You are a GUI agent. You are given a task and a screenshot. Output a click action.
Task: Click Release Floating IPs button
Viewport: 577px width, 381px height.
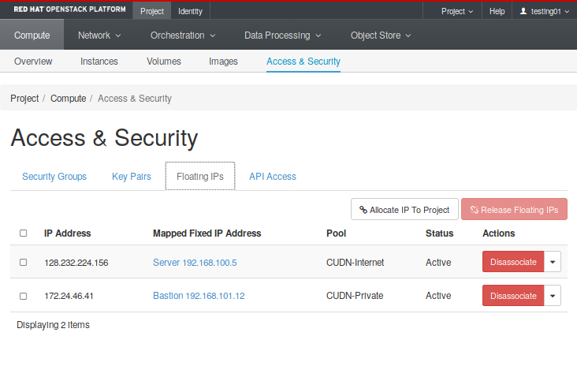point(514,210)
